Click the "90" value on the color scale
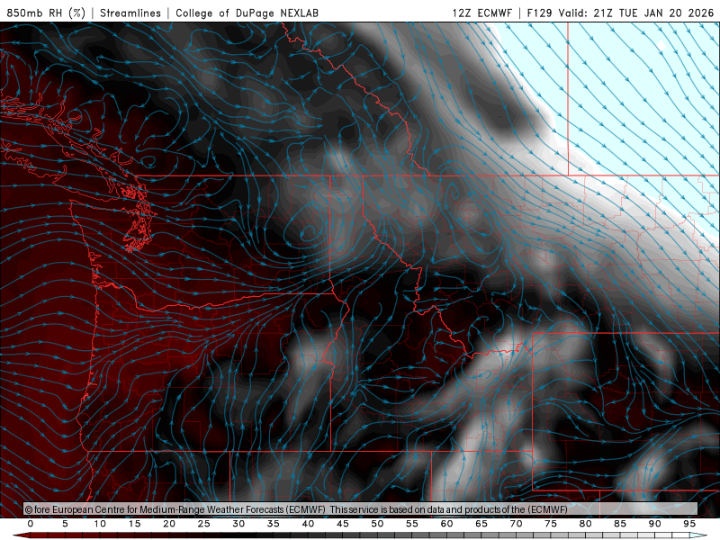Image resolution: width=720 pixels, height=540 pixels. tap(655, 524)
